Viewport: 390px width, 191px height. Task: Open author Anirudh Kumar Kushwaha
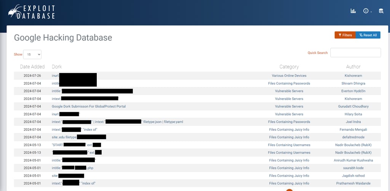point(353,160)
